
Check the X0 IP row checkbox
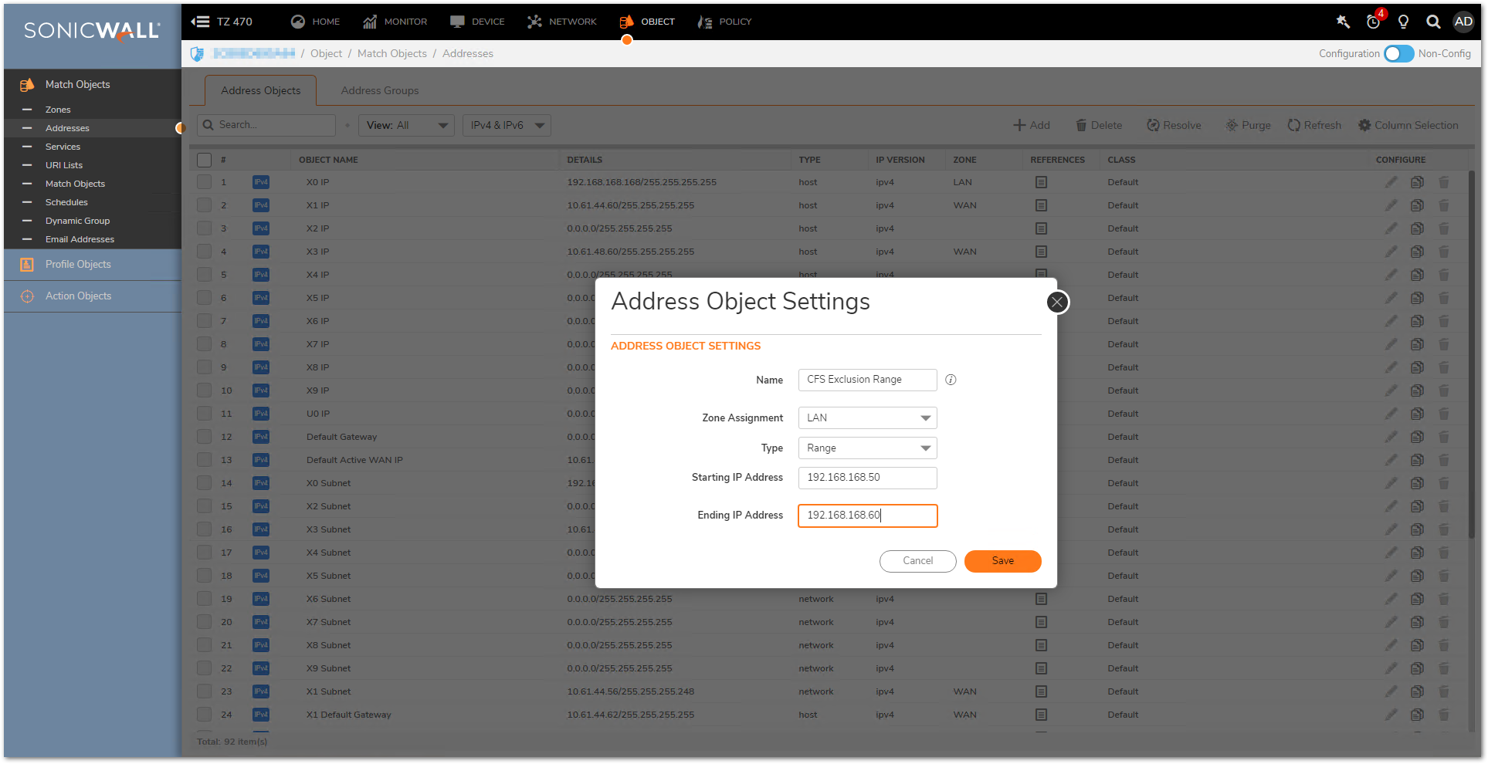(x=204, y=182)
